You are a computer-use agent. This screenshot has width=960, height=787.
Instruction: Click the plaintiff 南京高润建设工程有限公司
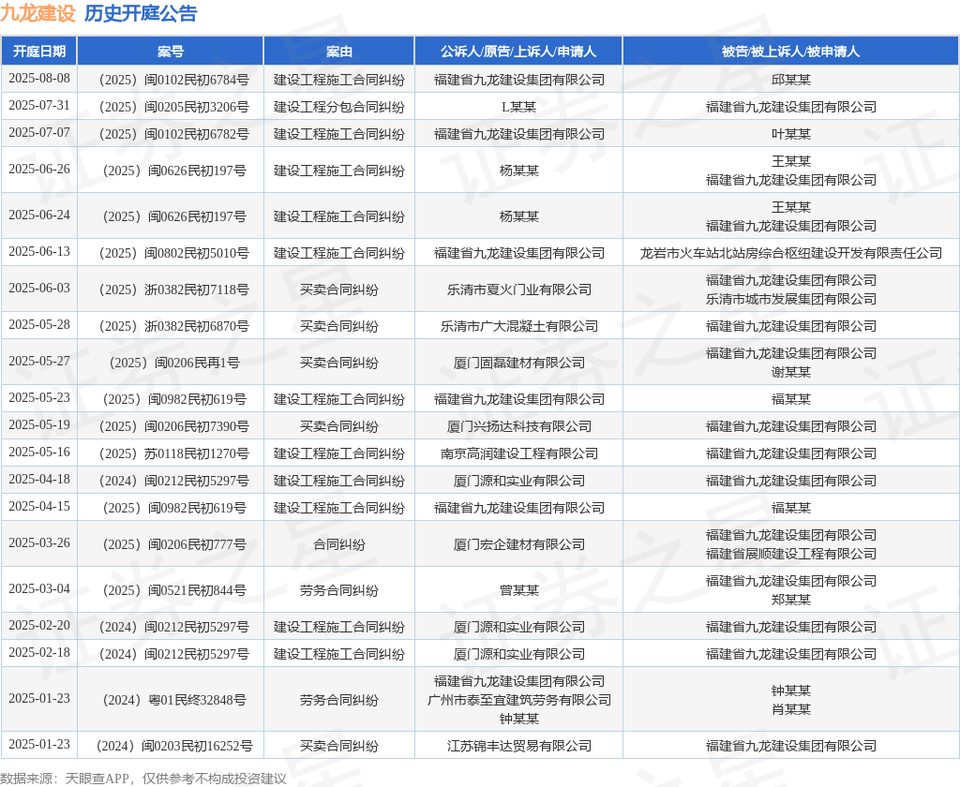pyautogui.click(x=518, y=453)
